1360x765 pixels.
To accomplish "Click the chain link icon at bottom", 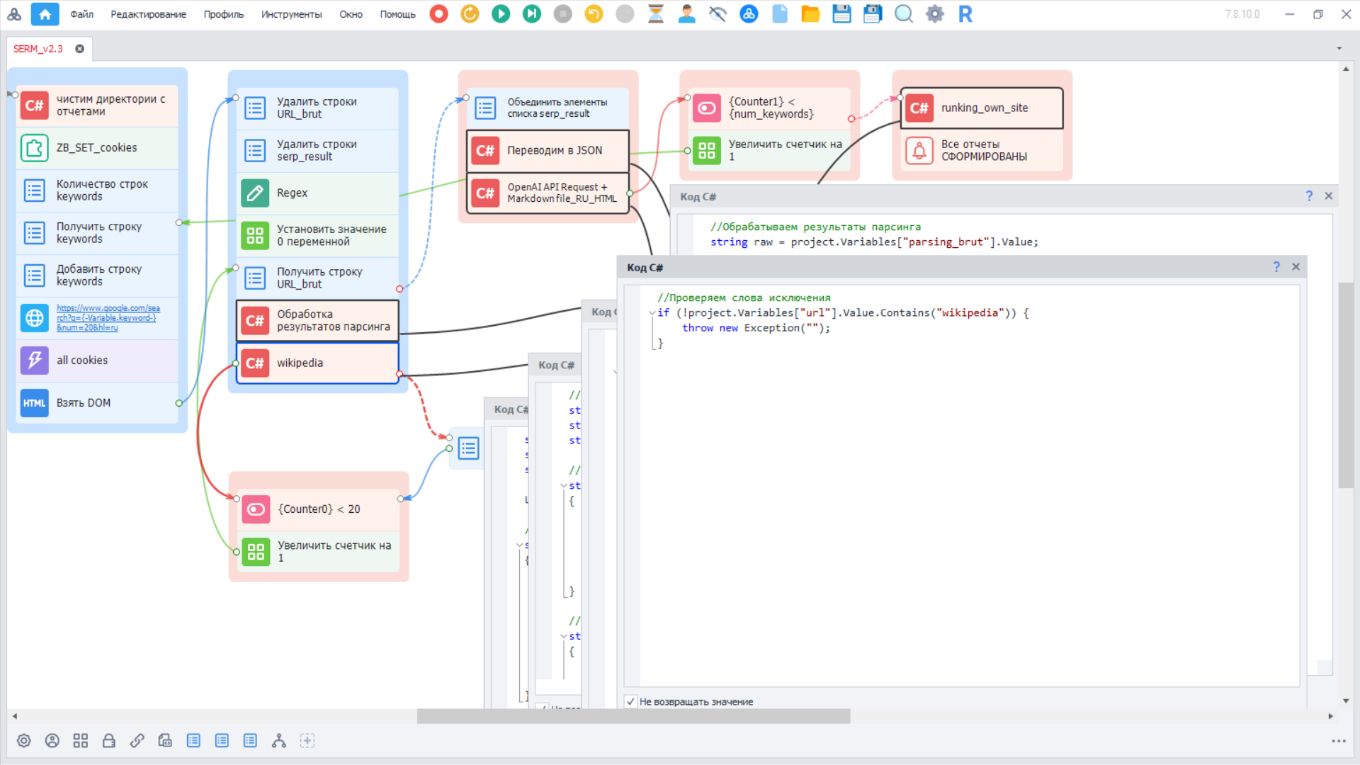I will pos(137,741).
